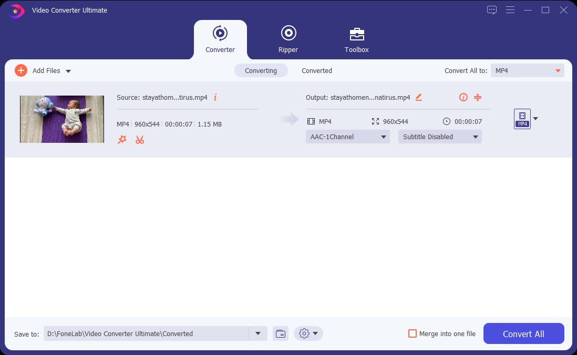The height and width of the screenshot is (355, 577).
Task: Expand the Convert All to MP4 dropdown
Action: click(527, 70)
